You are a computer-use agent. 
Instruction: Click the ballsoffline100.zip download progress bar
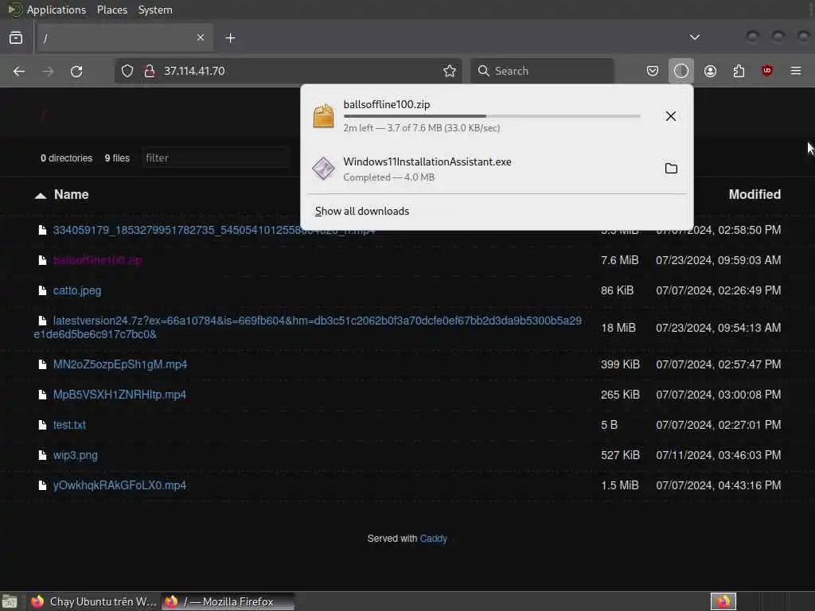click(x=492, y=116)
